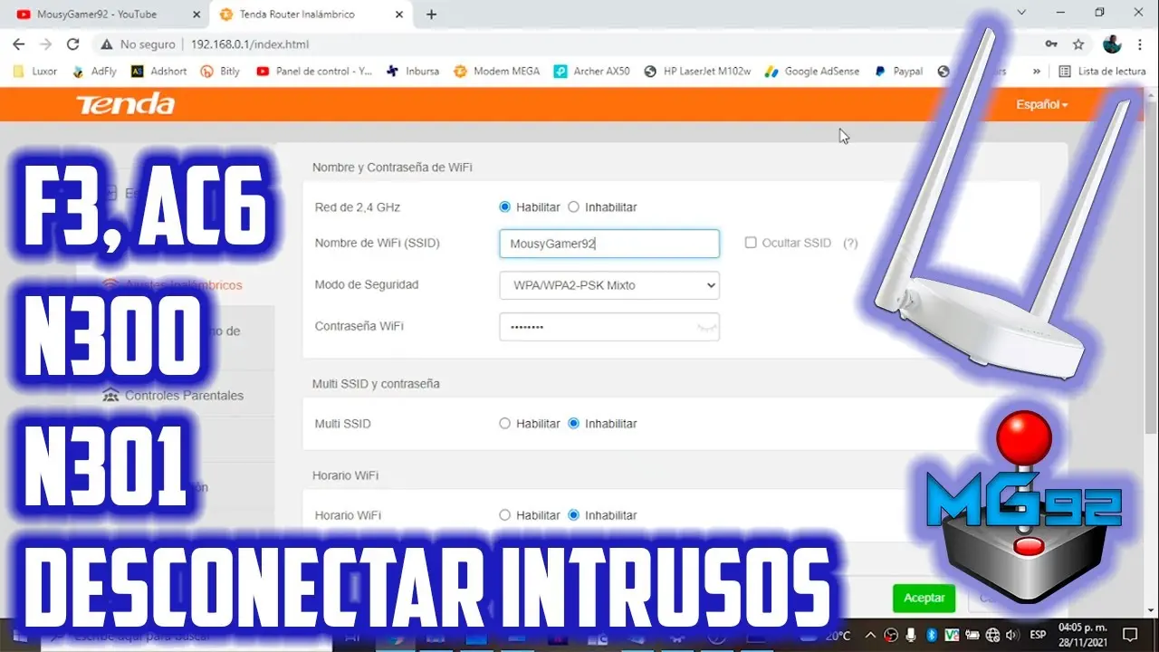Click the 'Nombre y Contraseña de WiFi' heading

pyautogui.click(x=392, y=168)
